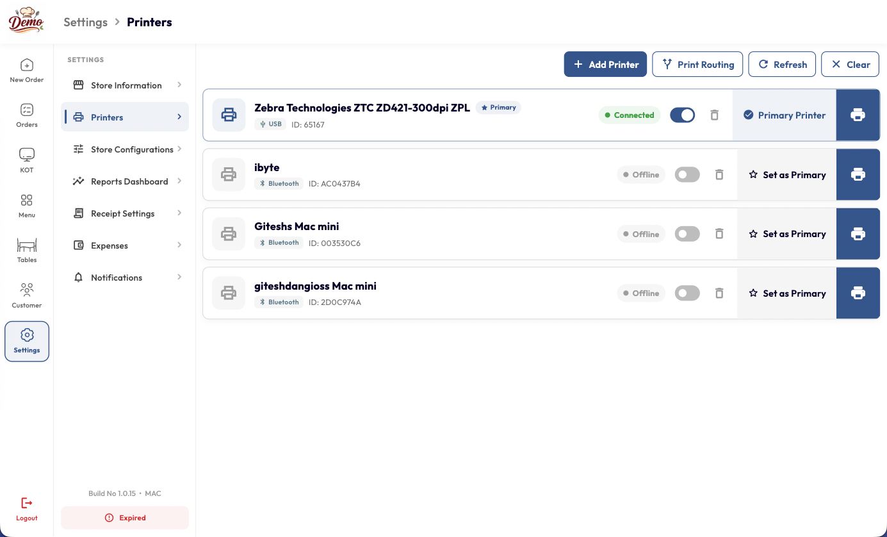Click the Demo logo
The width and height of the screenshot is (887, 537).
pyautogui.click(x=26, y=21)
